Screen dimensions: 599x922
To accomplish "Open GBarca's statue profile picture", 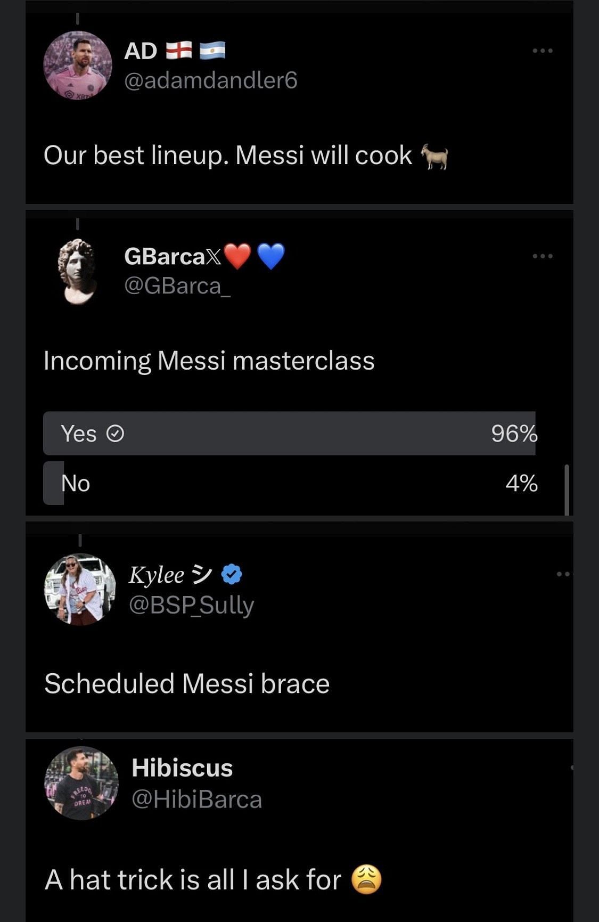I will pos(78,271).
